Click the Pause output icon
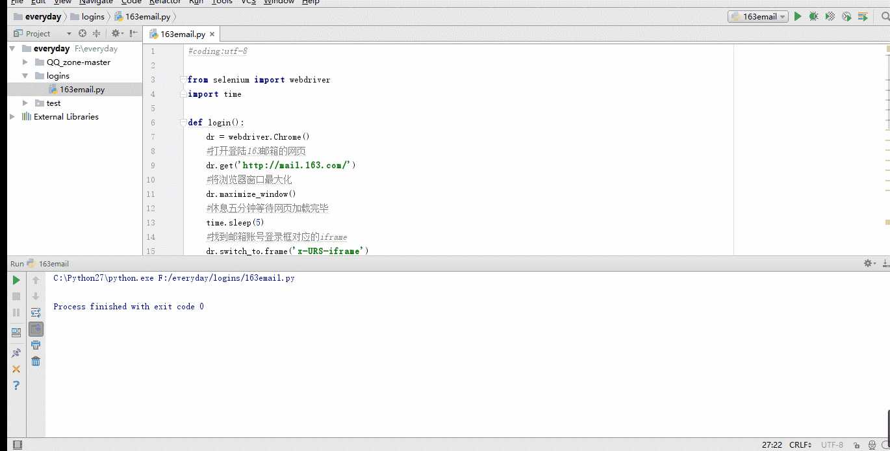The image size is (890, 451). tap(16, 313)
